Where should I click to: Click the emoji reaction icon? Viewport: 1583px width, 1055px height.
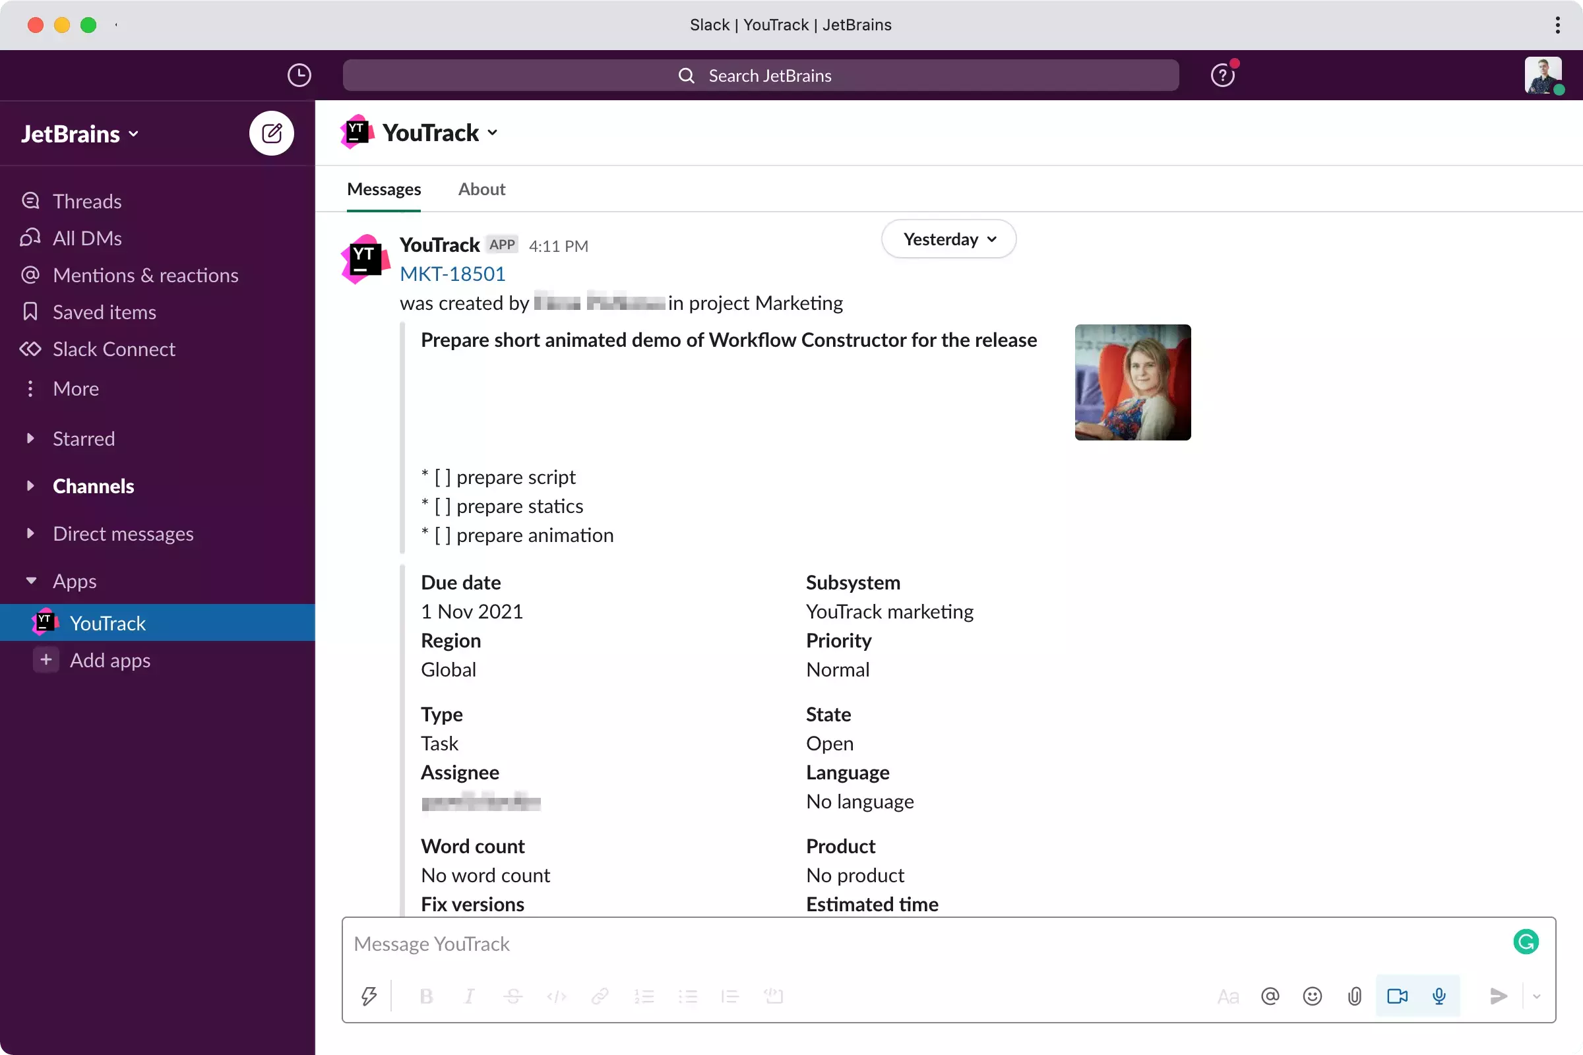point(1312,996)
